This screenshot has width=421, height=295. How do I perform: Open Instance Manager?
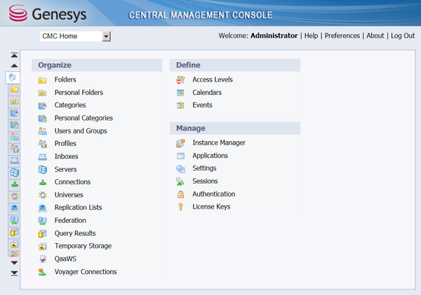(x=219, y=143)
